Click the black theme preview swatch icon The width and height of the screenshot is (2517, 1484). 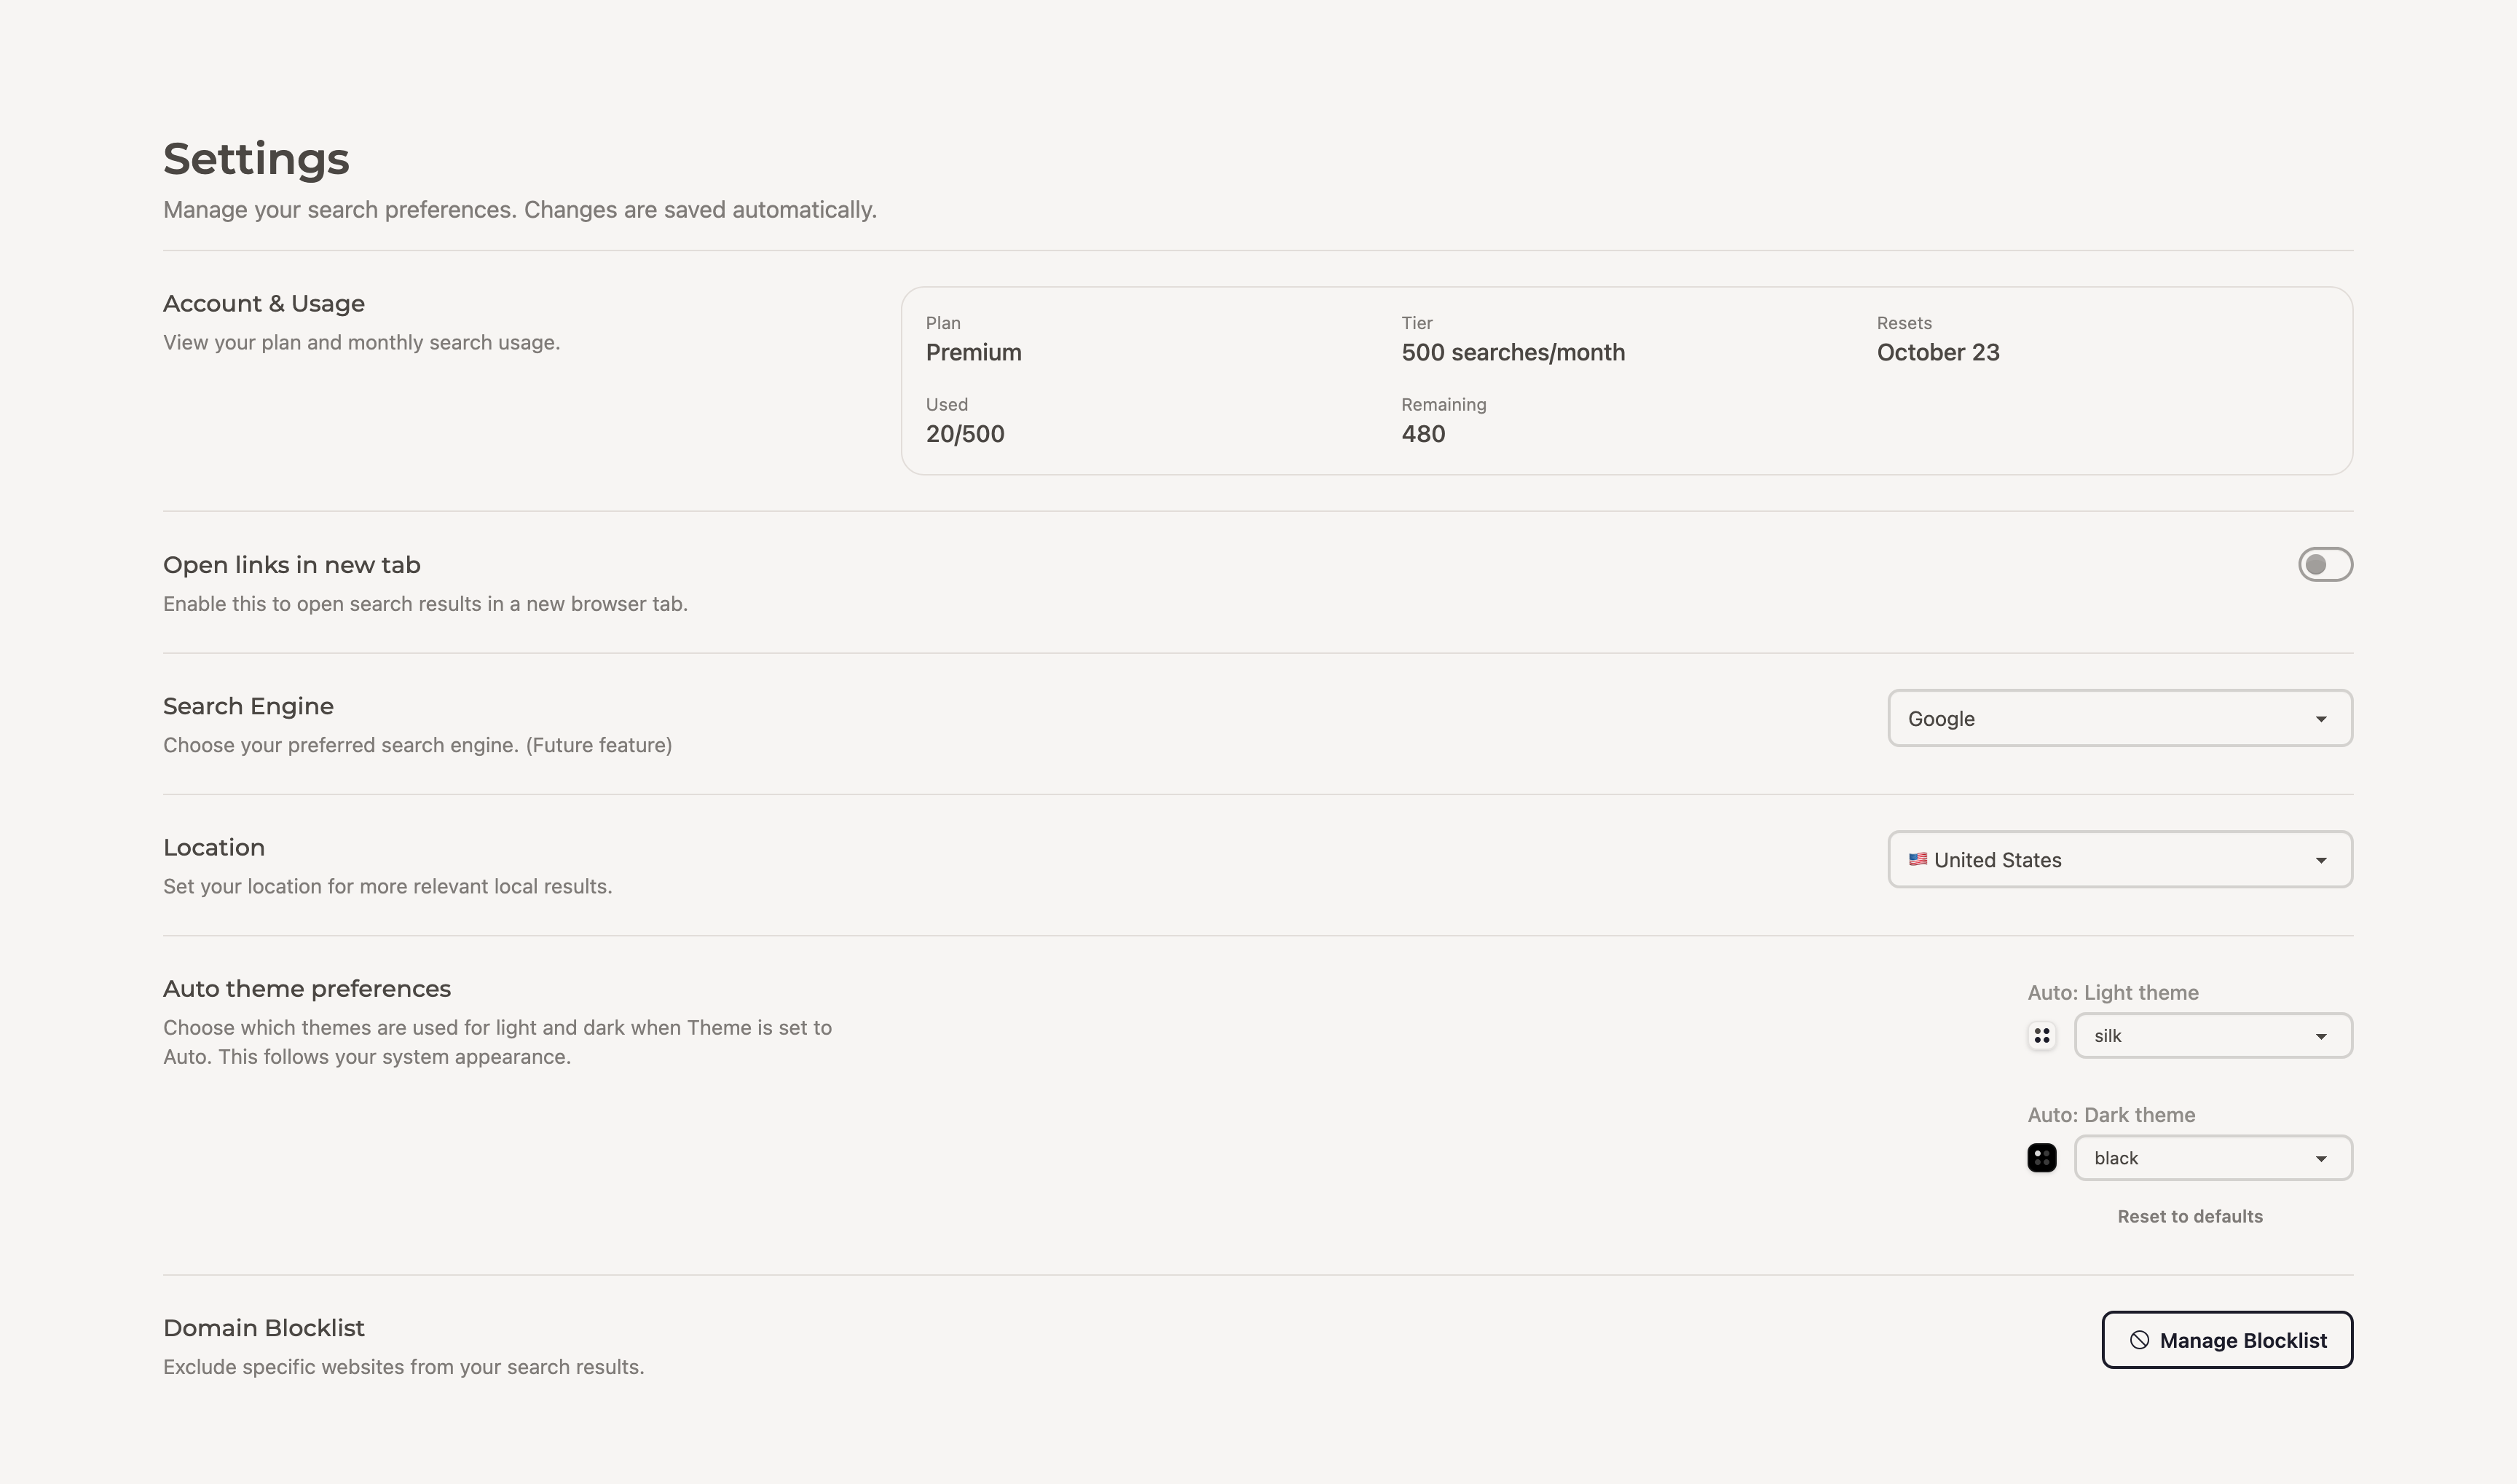pyautogui.click(x=2041, y=1158)
